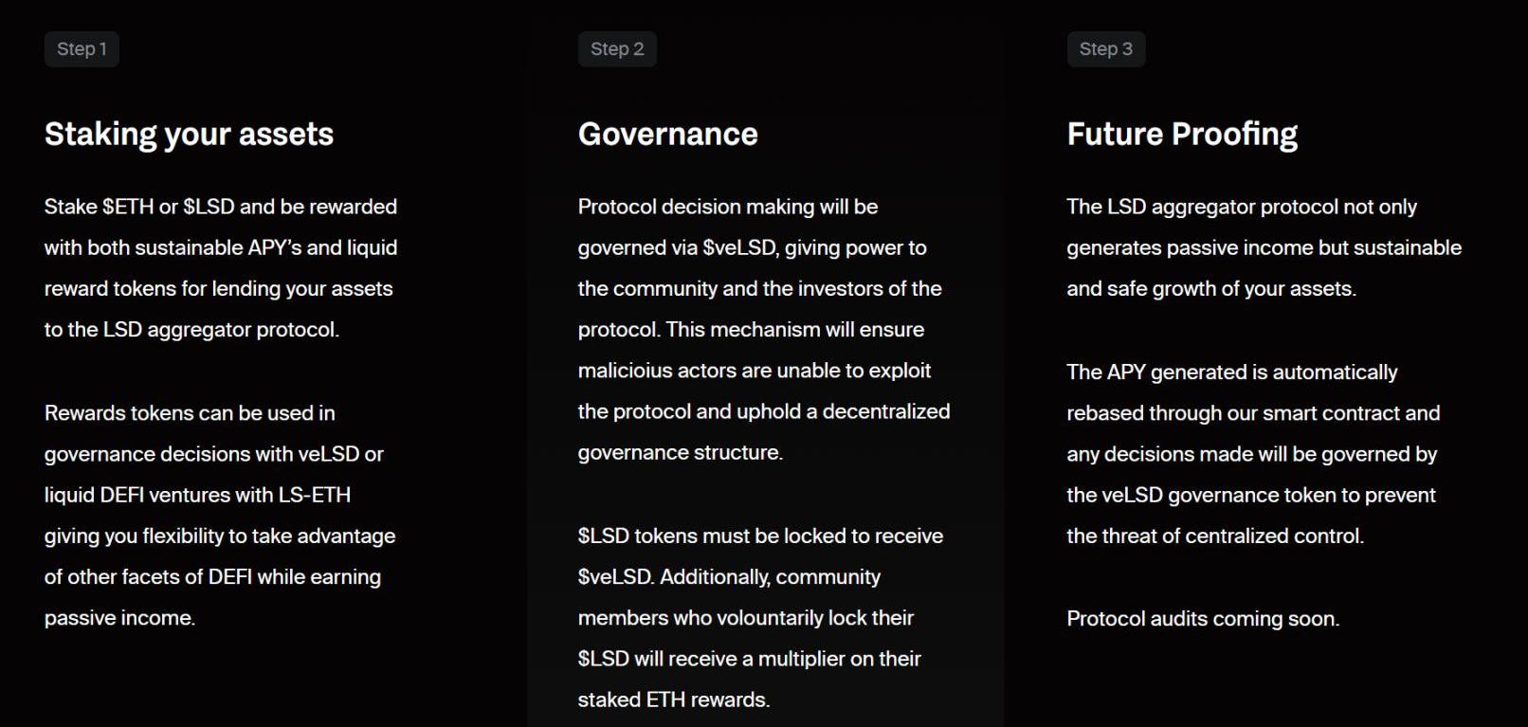Image resolution: width=1528 pixels, height=727 pixels.
Task: Click the governed via $veLSD line
Action: (x=752, y=247)
